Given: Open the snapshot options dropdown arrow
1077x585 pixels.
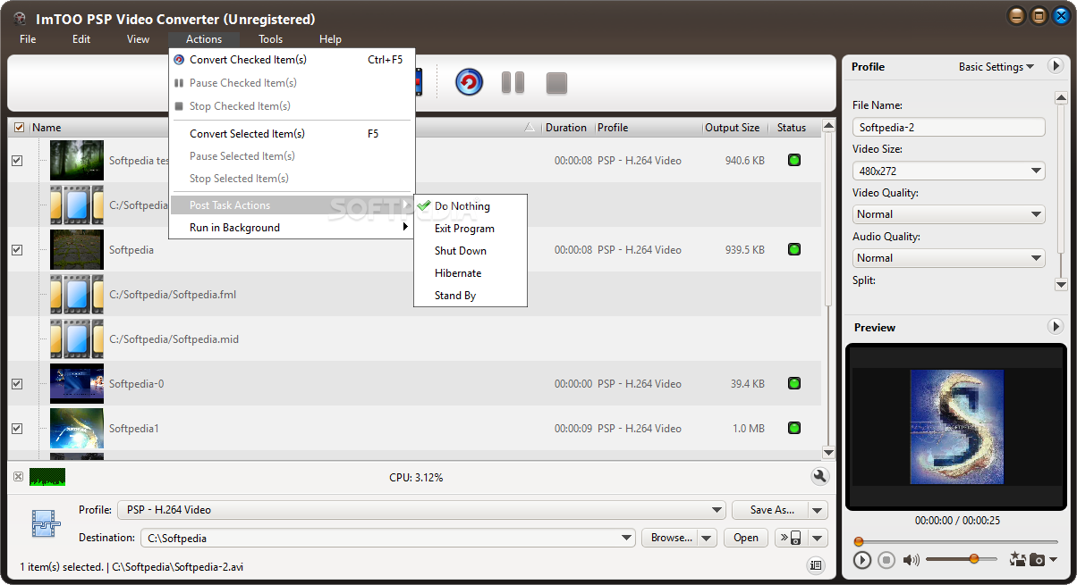Looking at the screenshot, I should [1053, 560].
